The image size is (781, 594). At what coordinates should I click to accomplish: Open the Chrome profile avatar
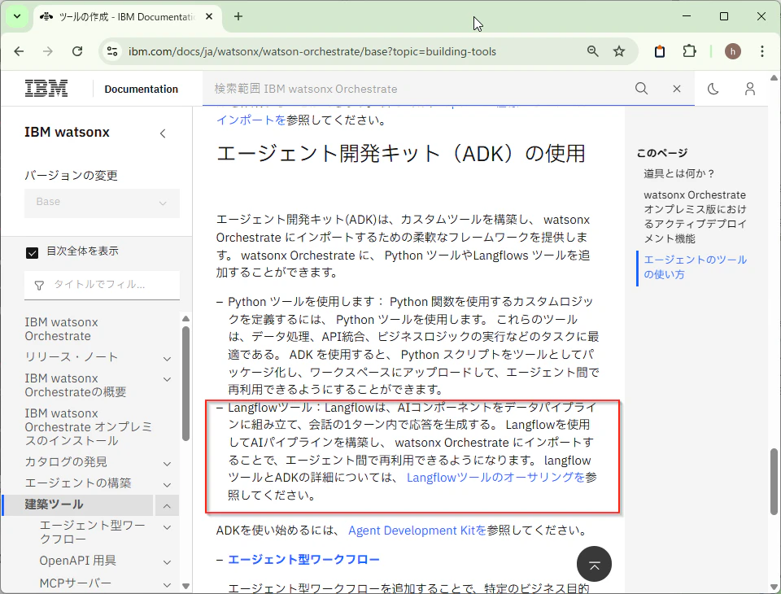click(x=733, y=51)
